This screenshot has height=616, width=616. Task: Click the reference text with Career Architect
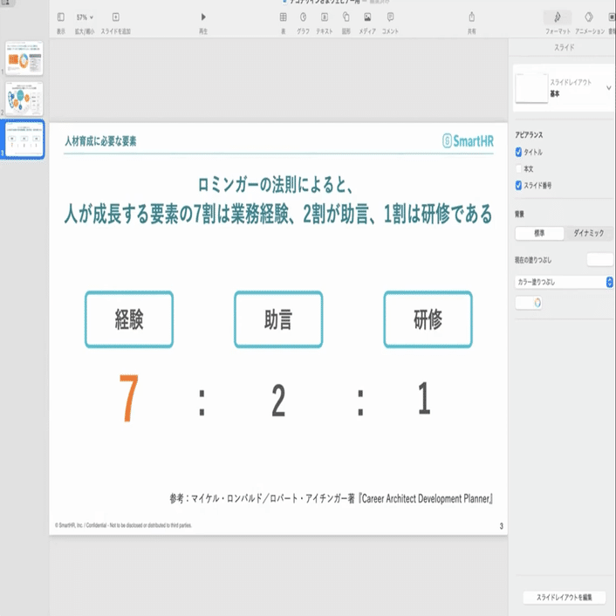332,498
